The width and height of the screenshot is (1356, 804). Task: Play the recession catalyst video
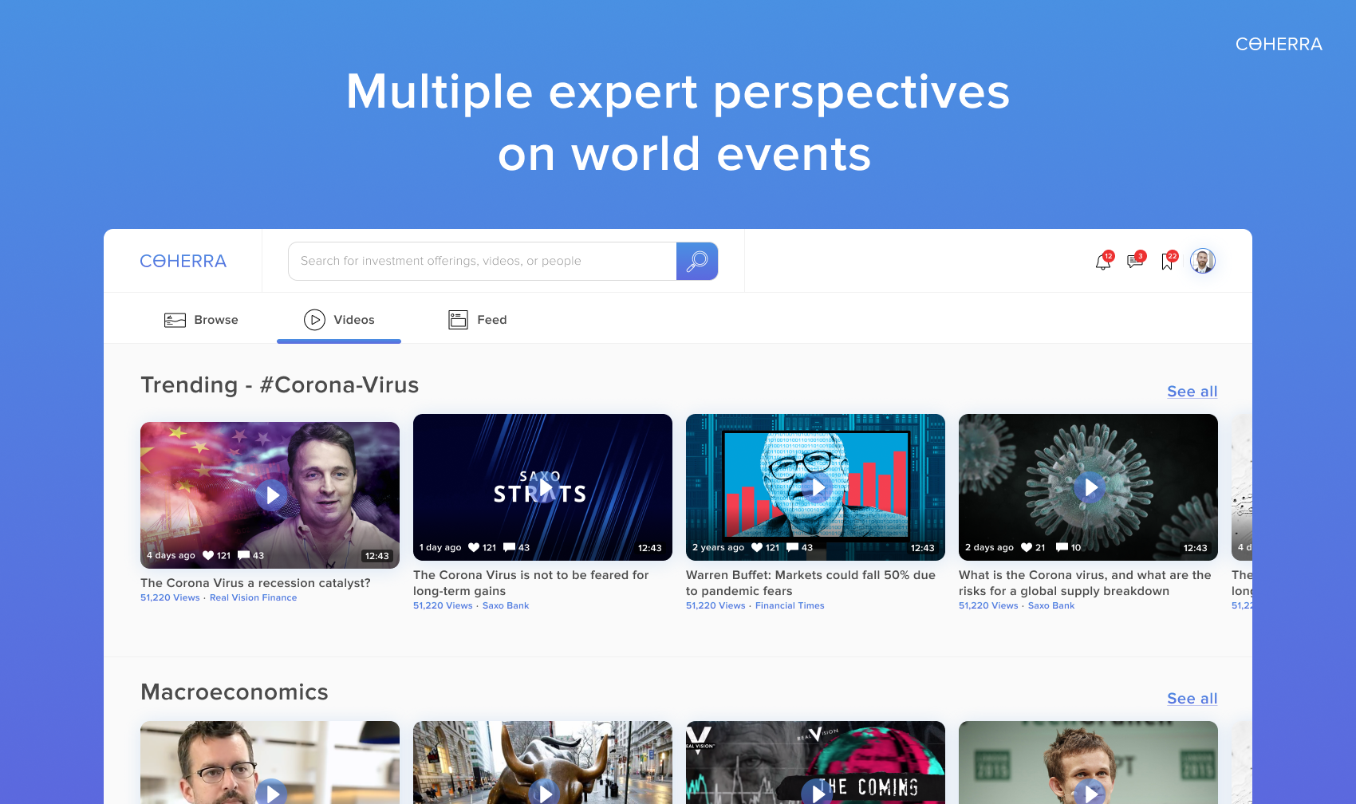pyautogui.click(x=272, y=495)
